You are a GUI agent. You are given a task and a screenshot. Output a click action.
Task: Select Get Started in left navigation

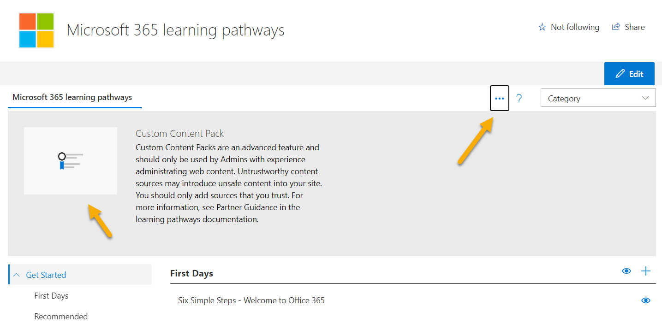(46, 275)
